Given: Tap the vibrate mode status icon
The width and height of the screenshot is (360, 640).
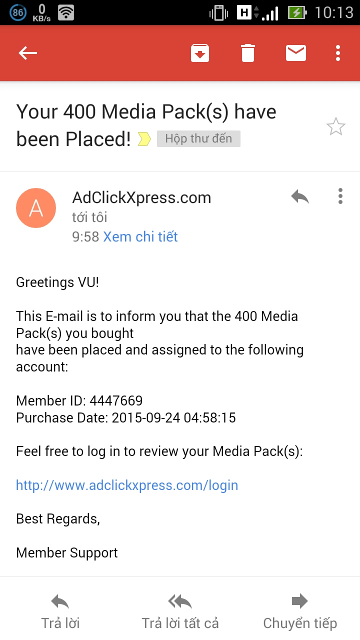Looking at the screenshot, I should point(218,12).
